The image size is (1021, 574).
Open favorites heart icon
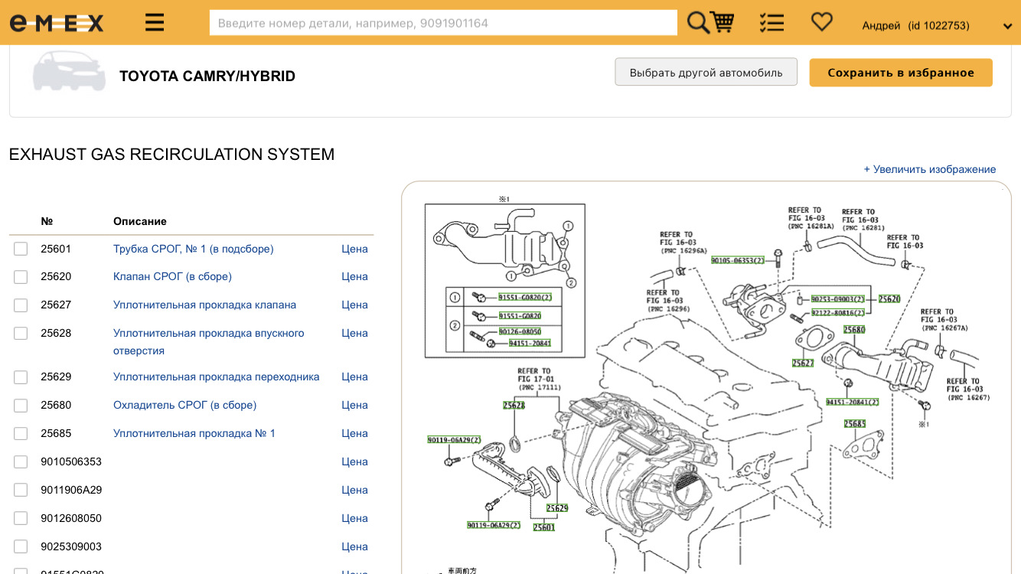coord(821,22)
